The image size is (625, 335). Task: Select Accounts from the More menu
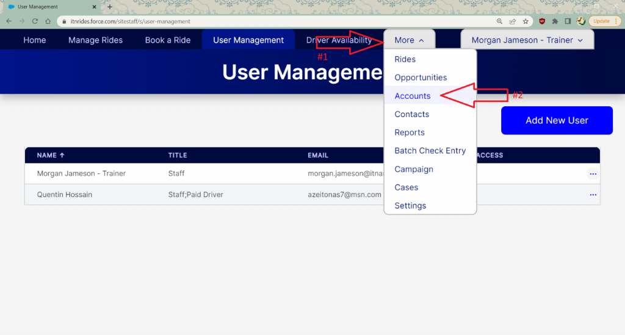[412, 96]
